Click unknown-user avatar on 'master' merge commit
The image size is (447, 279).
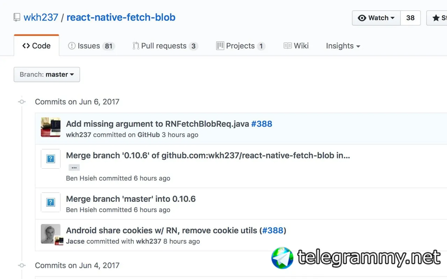pos(51,202)
